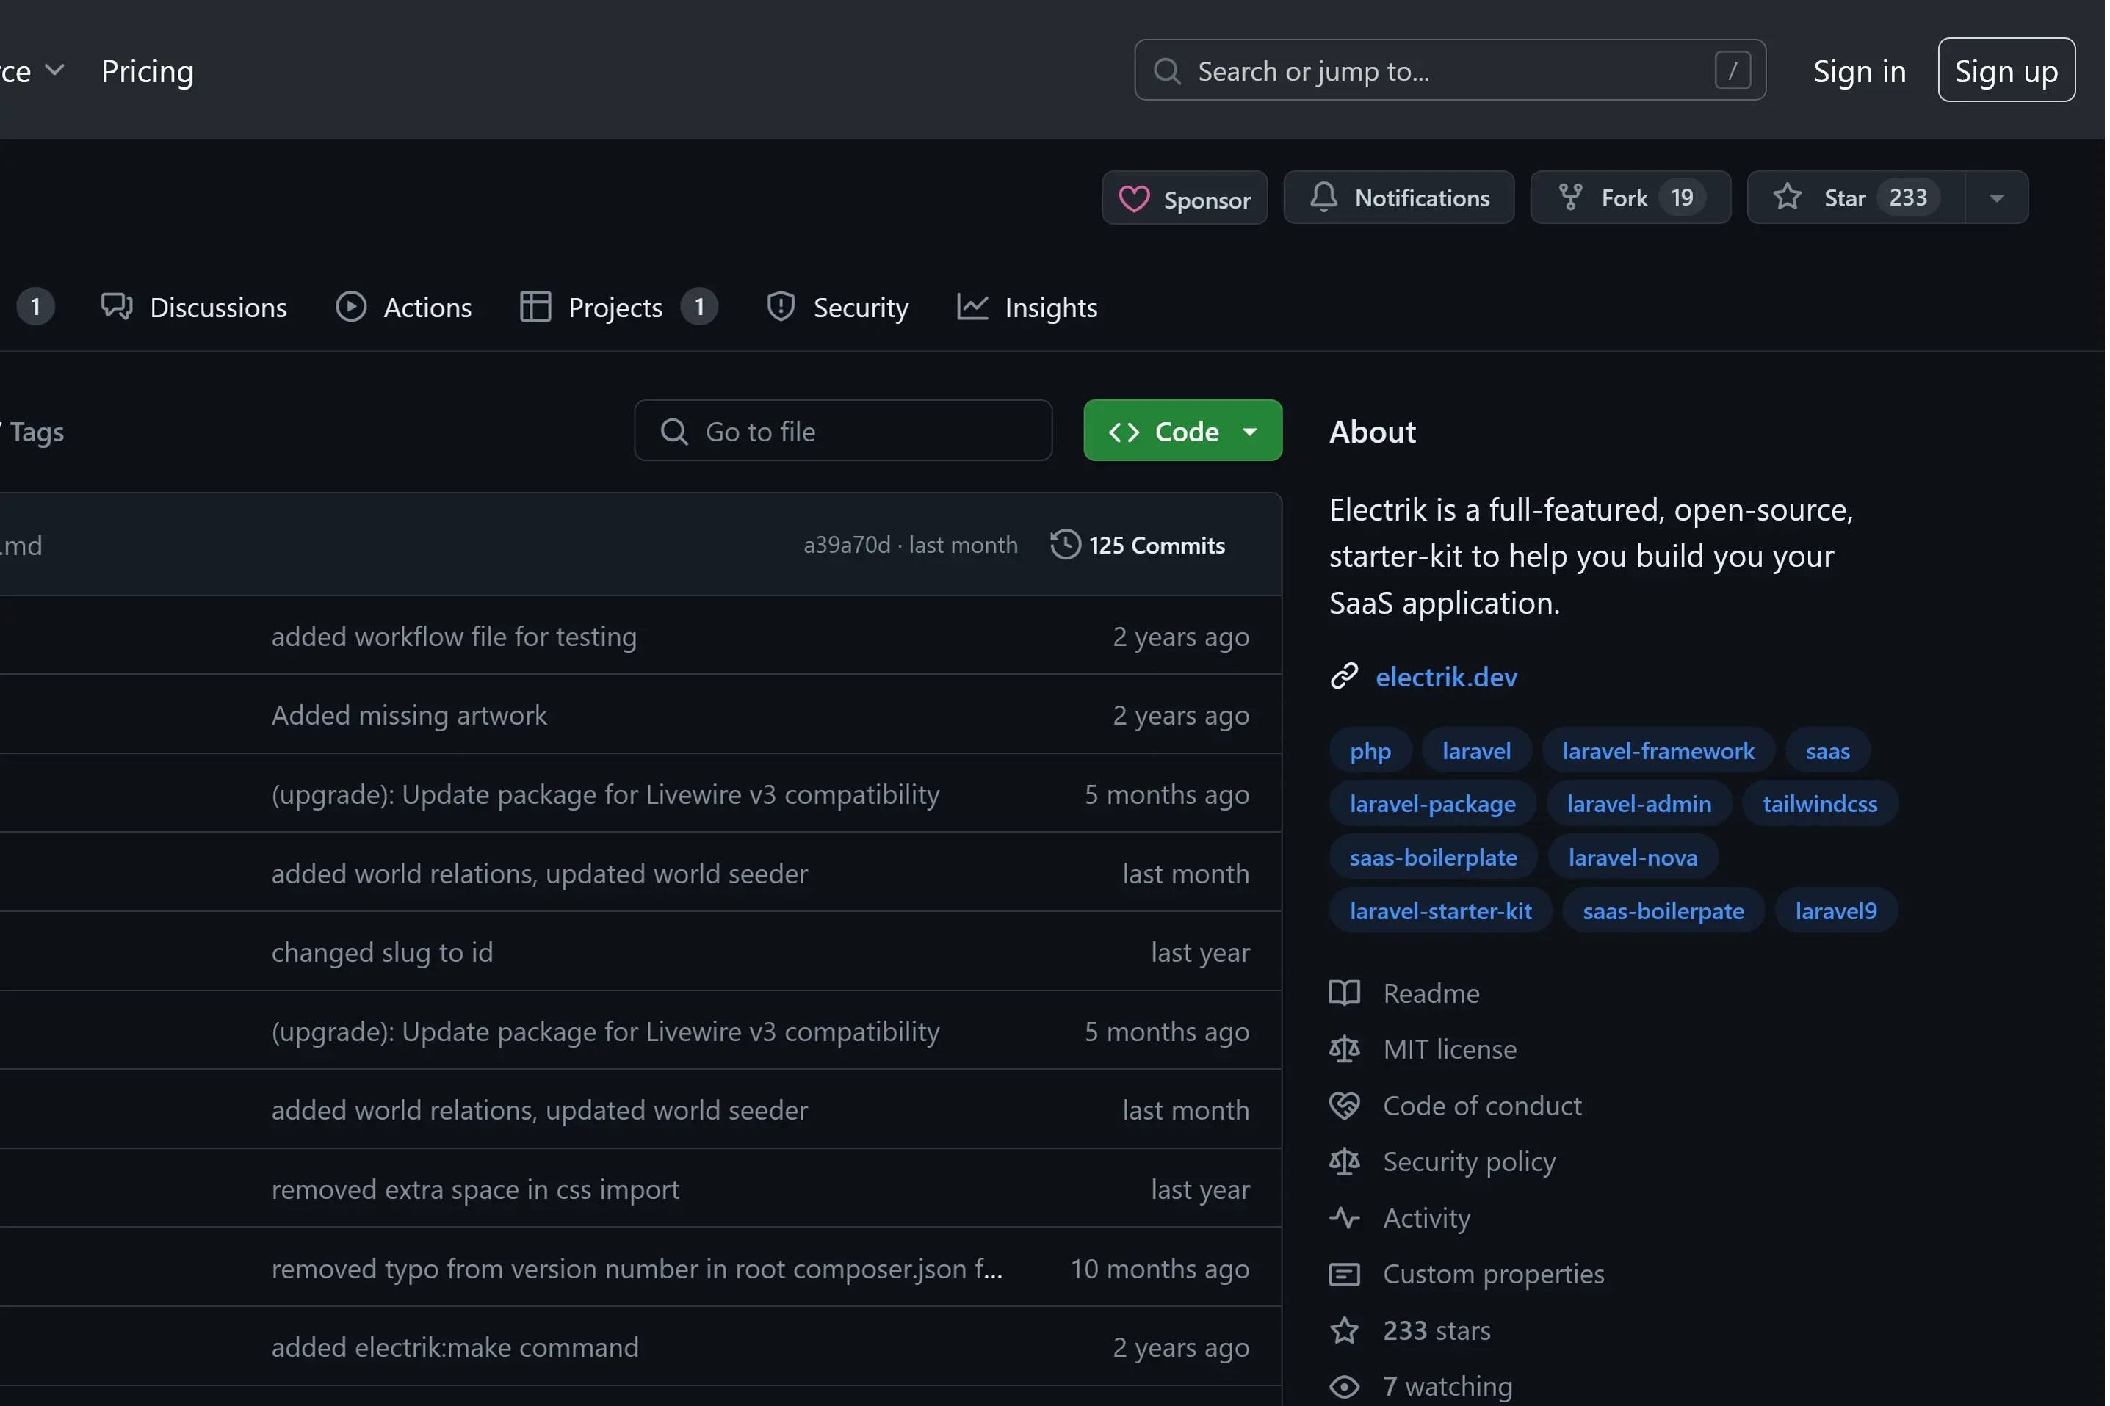Screen dimensions: 2110x1406
Task: Expand the partially visible nav menu chevron
Action: (54, 70)
